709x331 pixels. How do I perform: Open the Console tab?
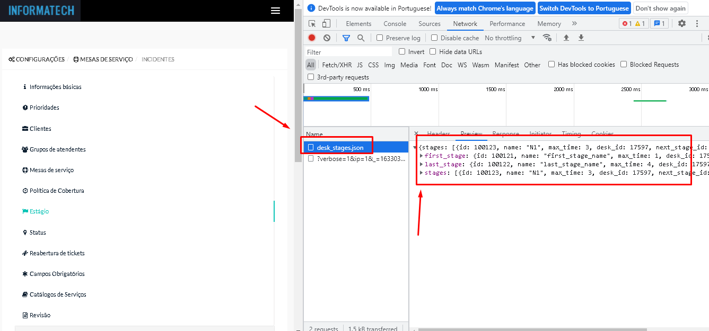(x=395, y=24)
